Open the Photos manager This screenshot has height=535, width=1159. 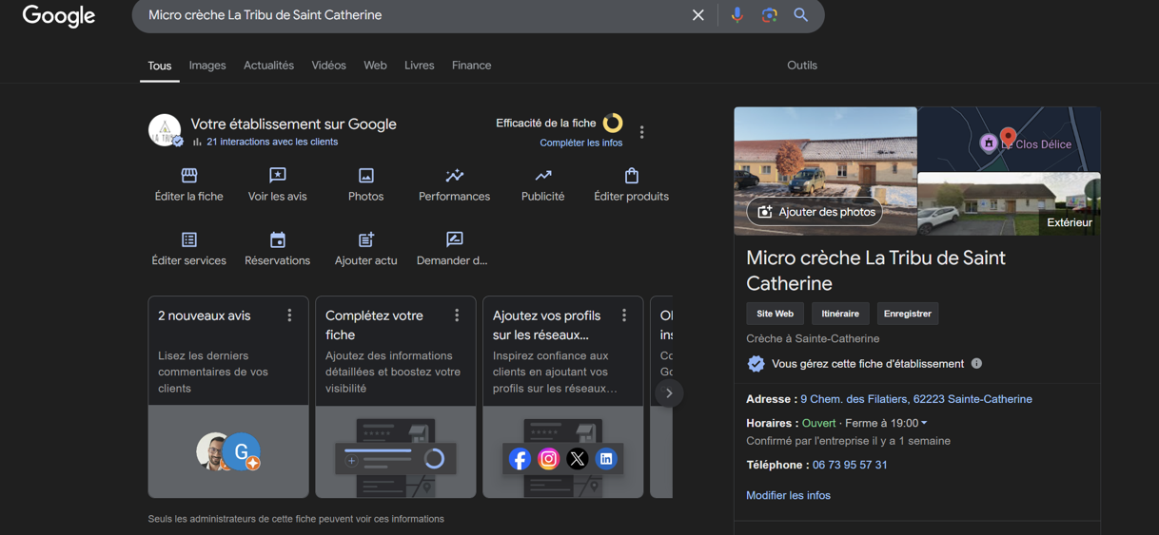point(365,184)
